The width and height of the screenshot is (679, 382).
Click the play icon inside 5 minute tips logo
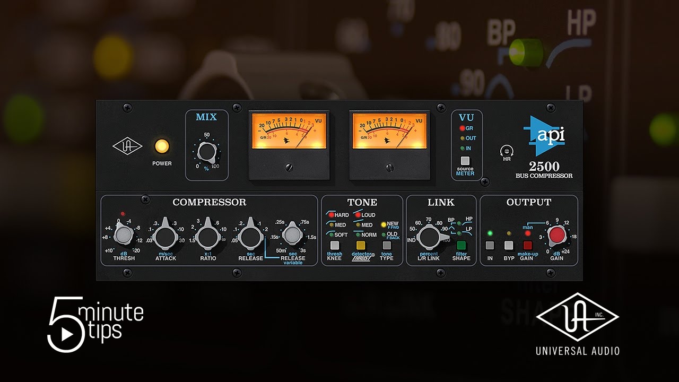coord(66,335)
